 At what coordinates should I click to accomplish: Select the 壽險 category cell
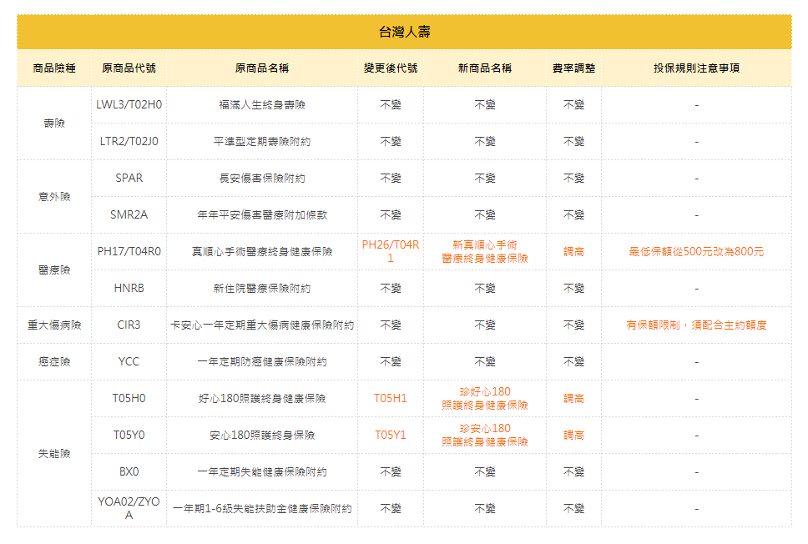pyautogui.click(x=54, y=123)
